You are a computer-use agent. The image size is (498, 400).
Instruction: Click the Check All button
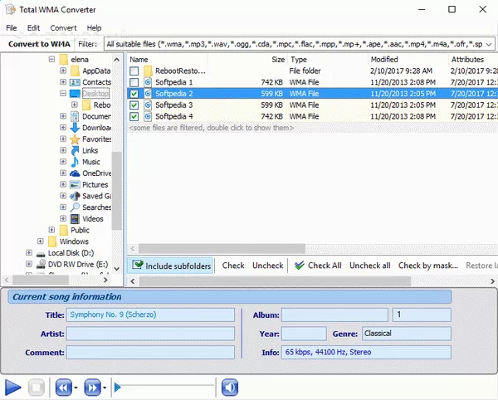coord(317,266)
